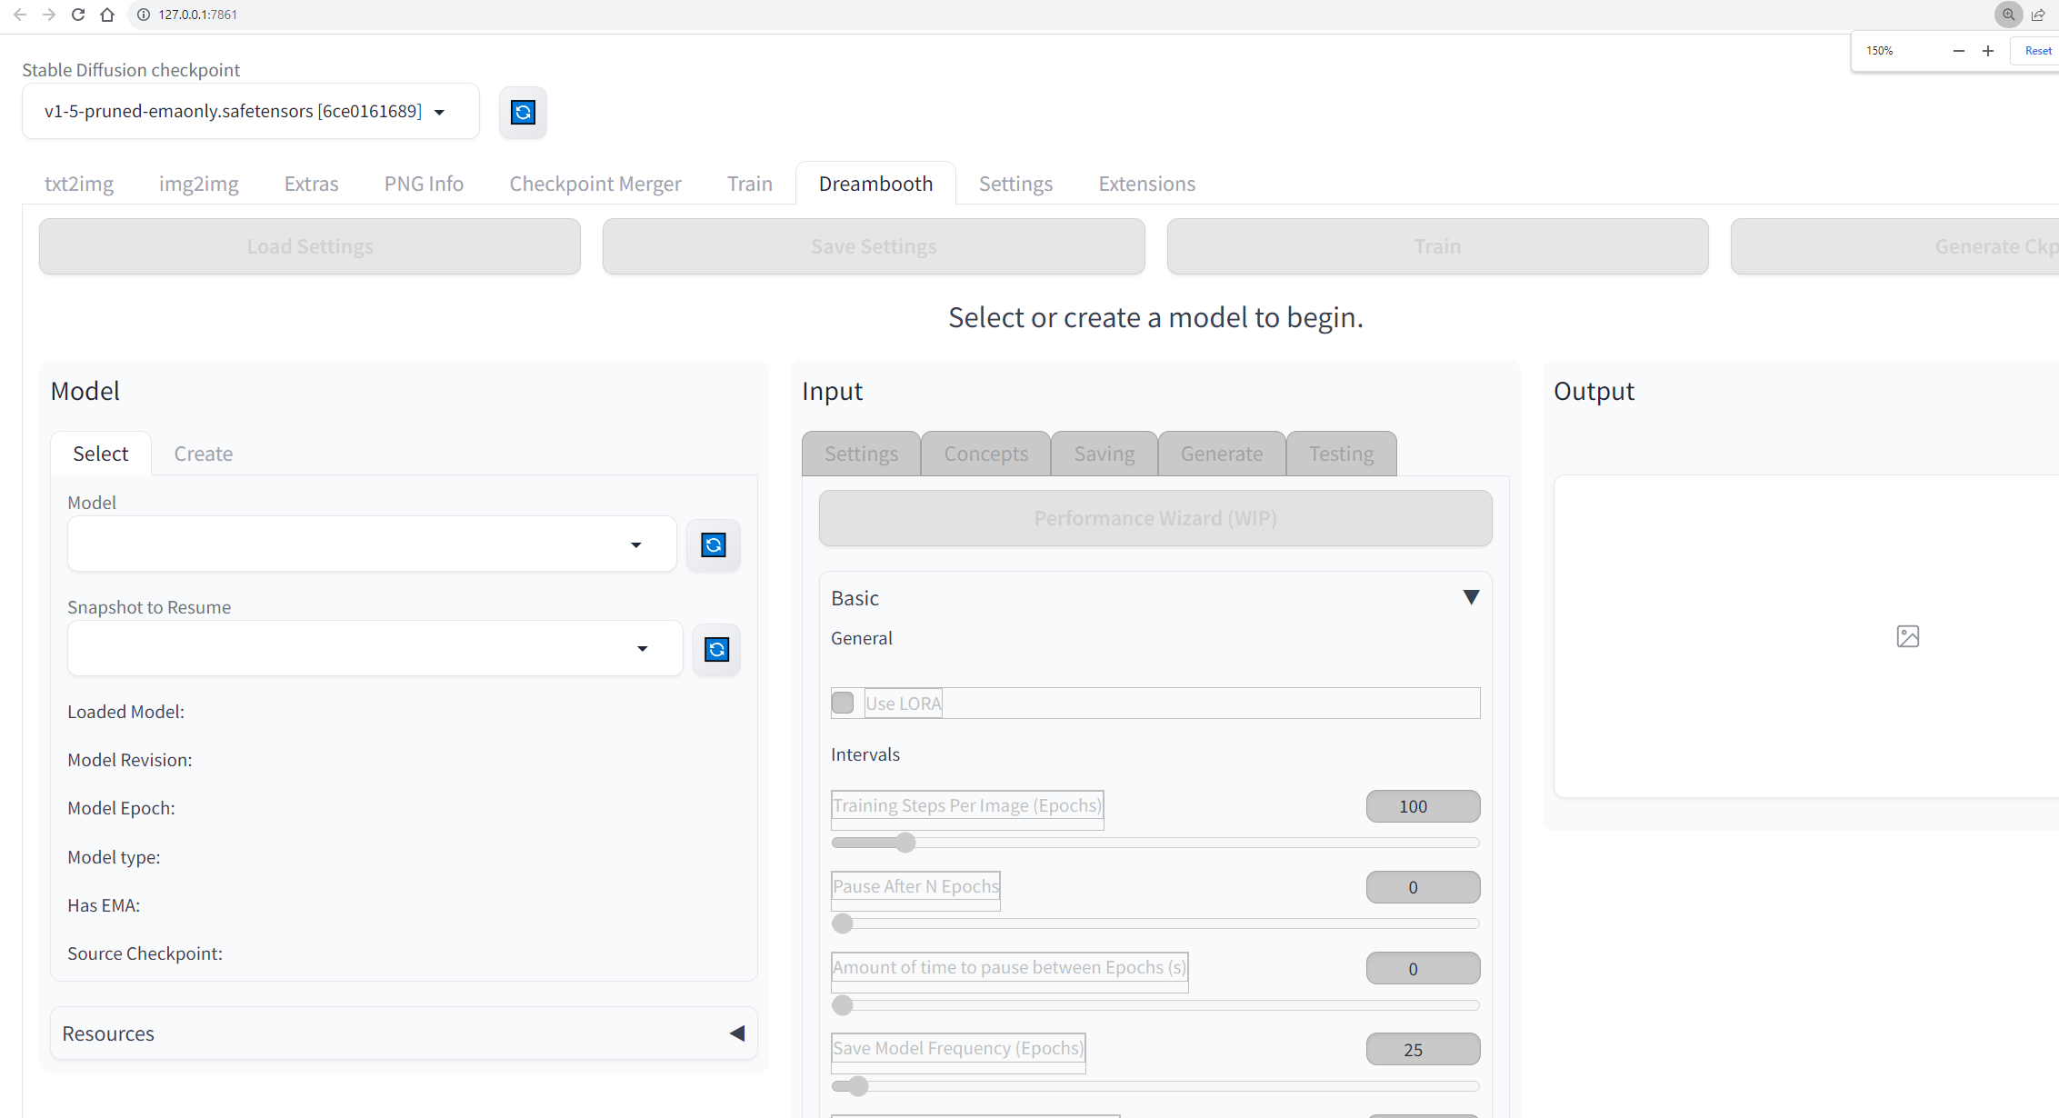Increase zoom with the plus button
Viewport: 2059px width, 1118px height.
[x=1988, y=51]
